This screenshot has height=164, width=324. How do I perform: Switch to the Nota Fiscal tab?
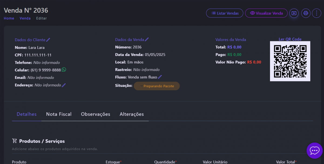pyautogui.click(x=59, y=114)
